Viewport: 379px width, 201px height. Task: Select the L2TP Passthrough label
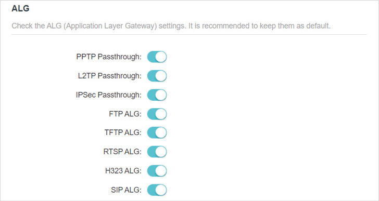pyautogui.click(x=110, y=76)
